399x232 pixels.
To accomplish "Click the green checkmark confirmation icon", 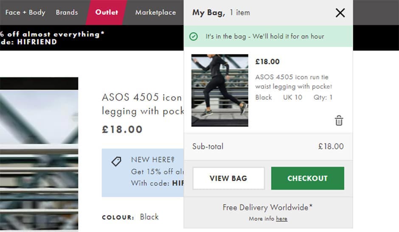I will (x=194, y=36).
